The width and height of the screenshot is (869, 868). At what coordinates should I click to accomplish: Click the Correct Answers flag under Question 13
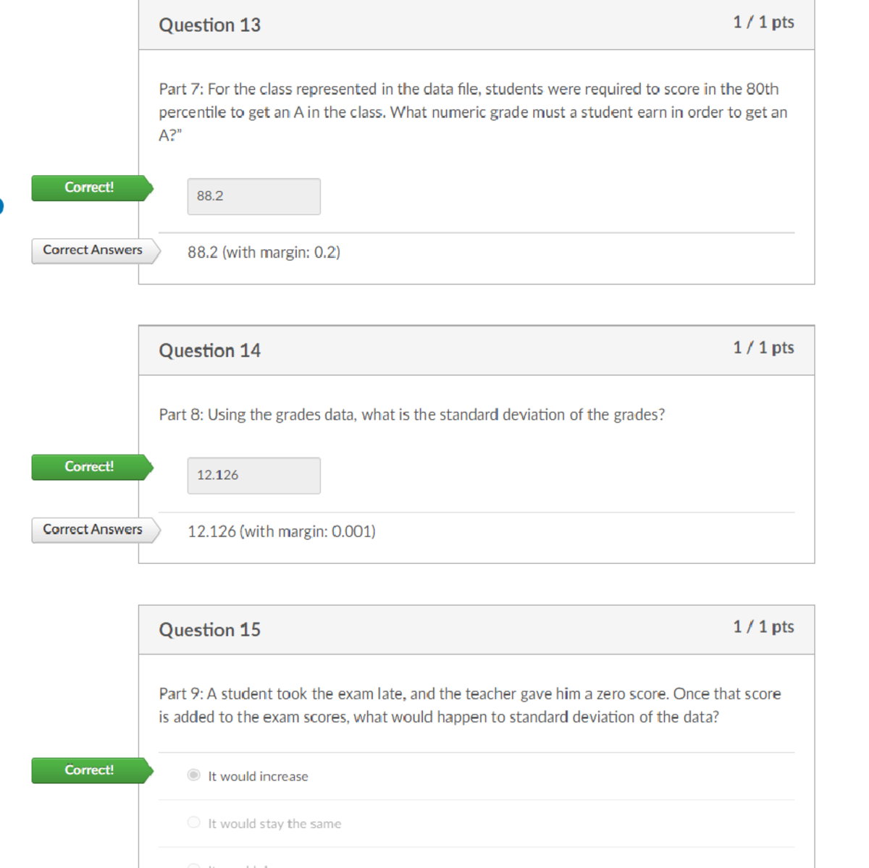click(x=93, y=250)
